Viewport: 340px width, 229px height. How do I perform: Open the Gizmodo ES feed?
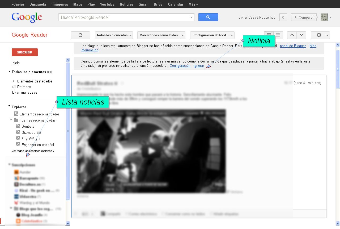31,132
